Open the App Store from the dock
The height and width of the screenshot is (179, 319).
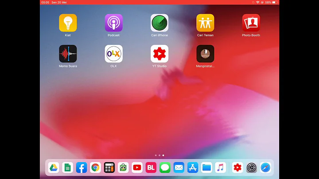193,167
